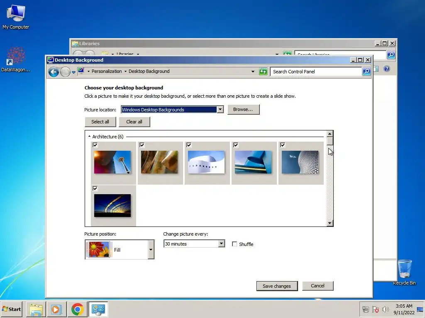Select the silver dotted building thumbnail

(300, 162)
